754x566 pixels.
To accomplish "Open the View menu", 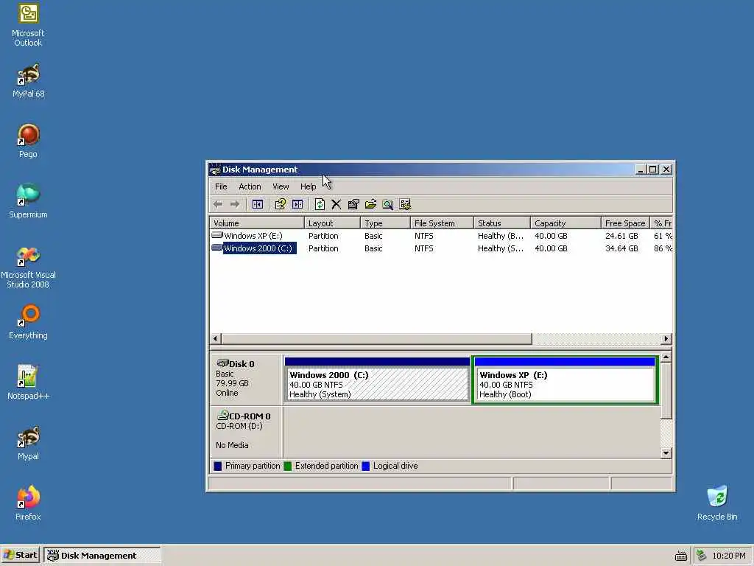I will click(281, 186).
